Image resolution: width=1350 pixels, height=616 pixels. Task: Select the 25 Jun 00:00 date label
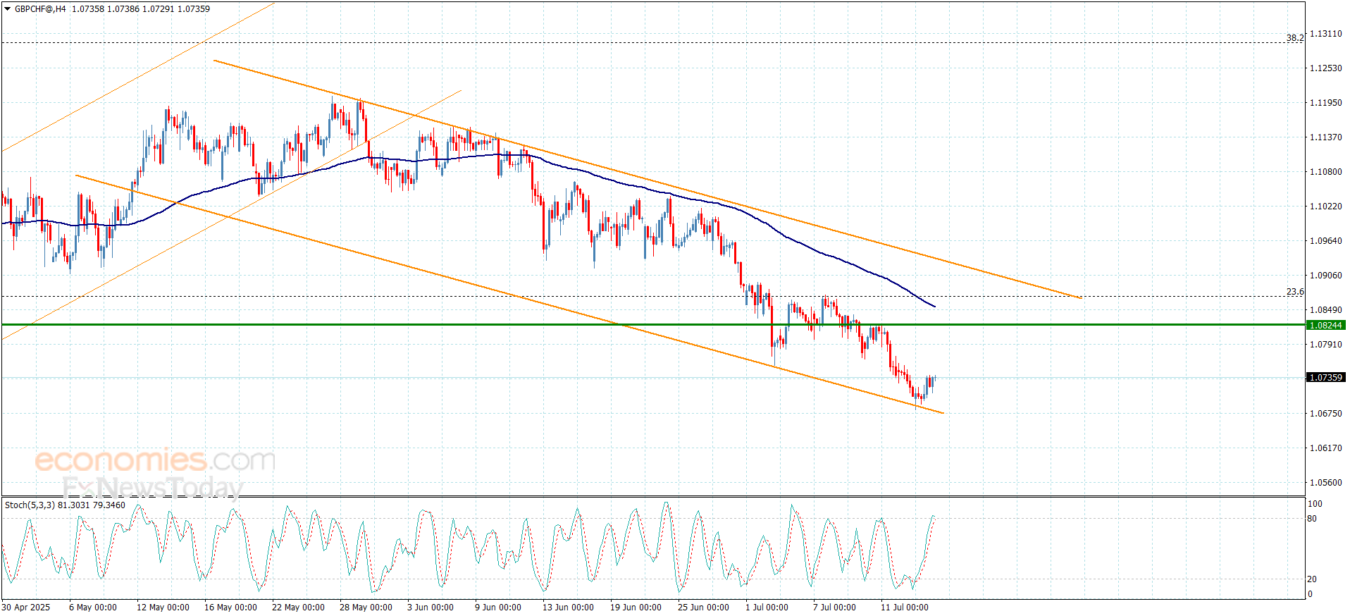(x=703, y=607)
